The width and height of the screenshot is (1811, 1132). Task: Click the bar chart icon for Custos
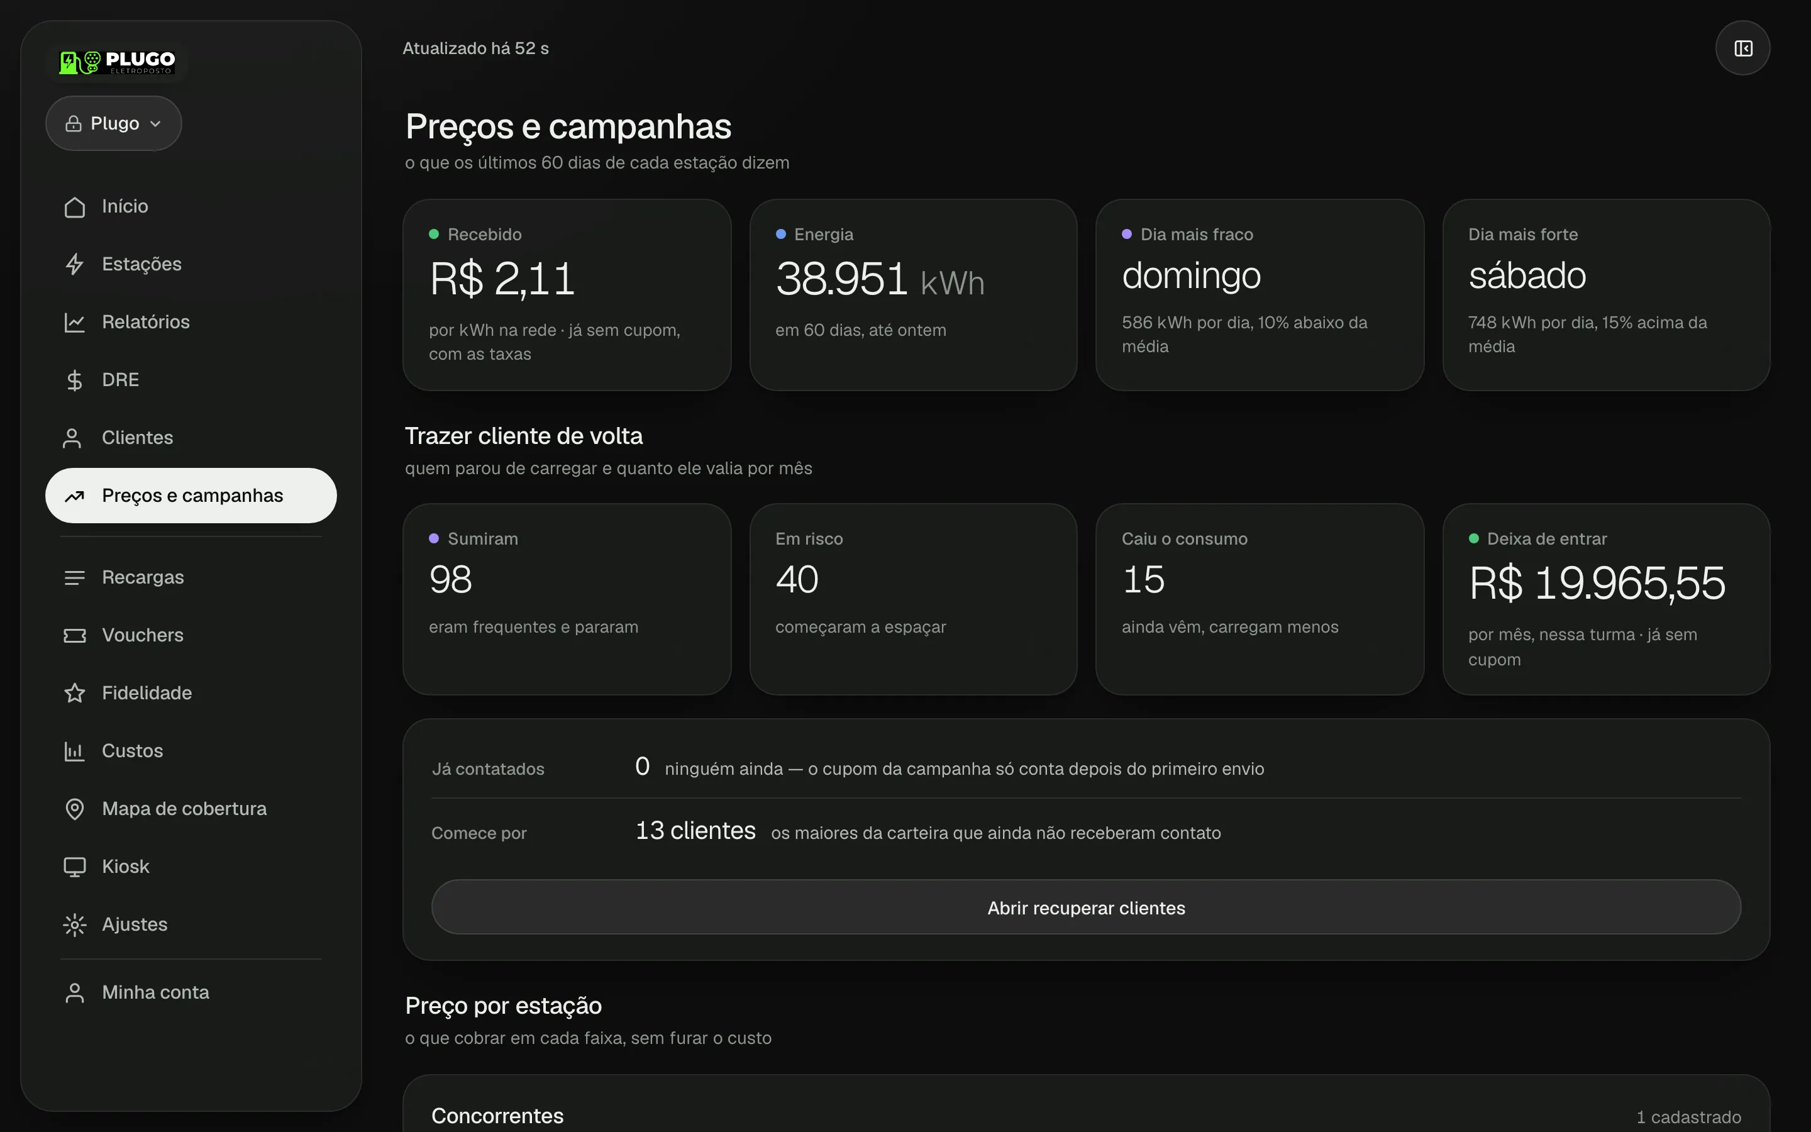(x=74, y=751)
